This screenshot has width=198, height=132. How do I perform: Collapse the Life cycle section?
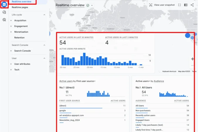(44, 15)
